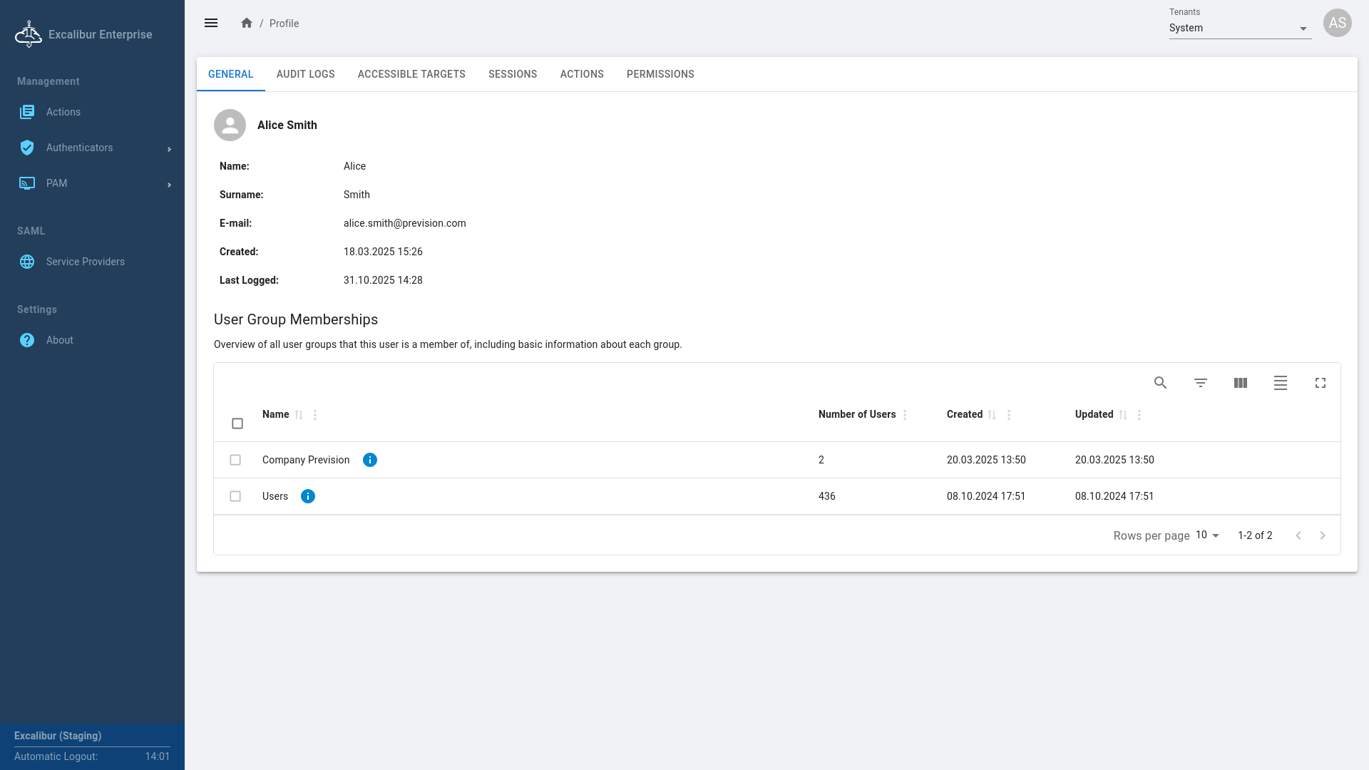
Task: Check the Company Prevision row checkbox
Action: click(x=235, y=460)
